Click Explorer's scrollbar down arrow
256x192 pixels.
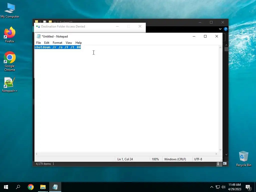pyautogui.click(x=226, y=154)
